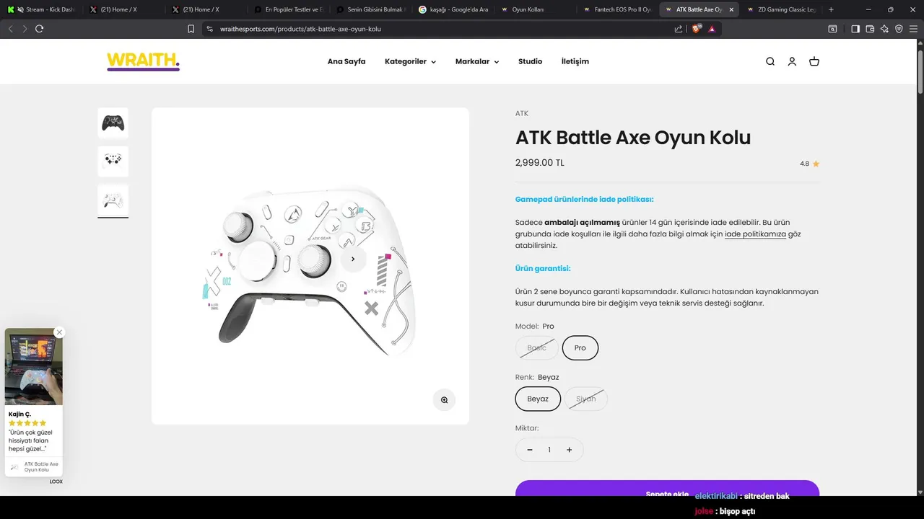Image resolution: width=924 pixels, height=519 pixels.
Task: Click the Gamepad ürünlerinde iade politikası heading
Action: 584,199
